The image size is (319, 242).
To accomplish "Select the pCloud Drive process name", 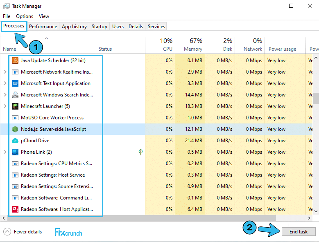I will 35,141.
